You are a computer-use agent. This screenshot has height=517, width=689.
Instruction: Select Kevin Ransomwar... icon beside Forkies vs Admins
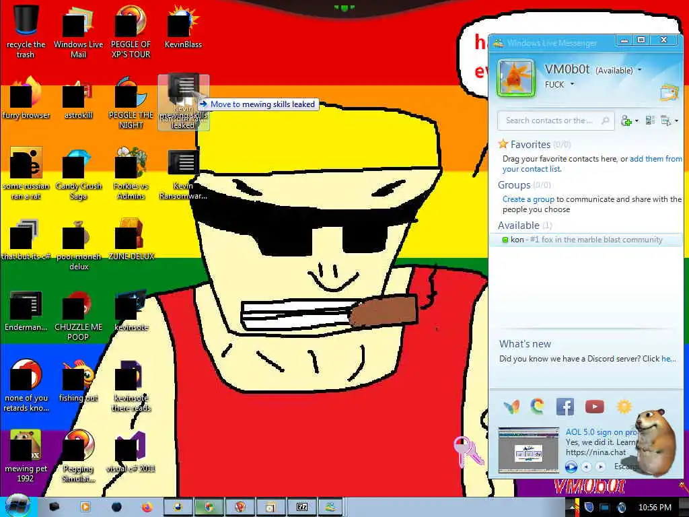pyautogui.click(x=183, y=173)
